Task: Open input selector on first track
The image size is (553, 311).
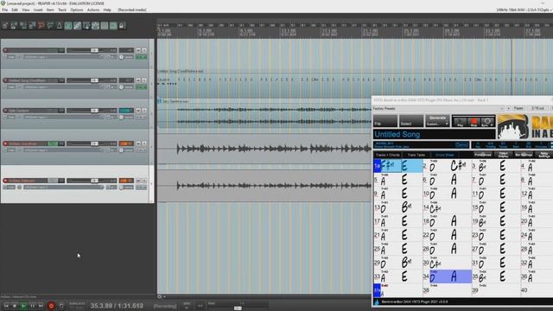Action: click(62, 57)
